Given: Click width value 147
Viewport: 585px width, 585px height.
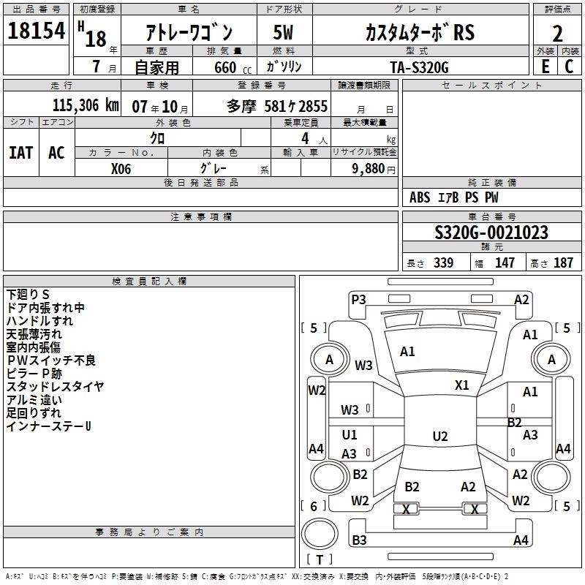Looking at the screenshot, I should [505, 263].
